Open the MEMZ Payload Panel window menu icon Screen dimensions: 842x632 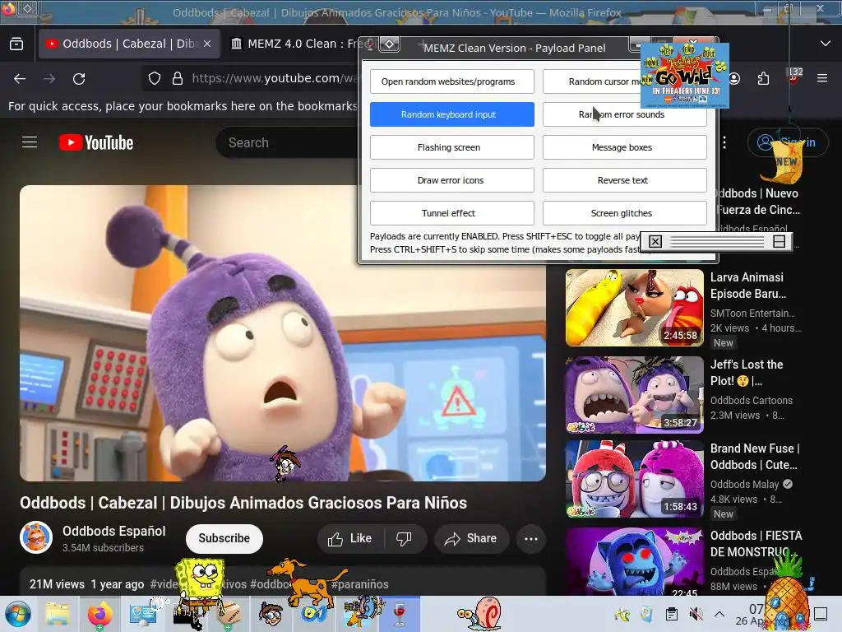coord(389,44)
